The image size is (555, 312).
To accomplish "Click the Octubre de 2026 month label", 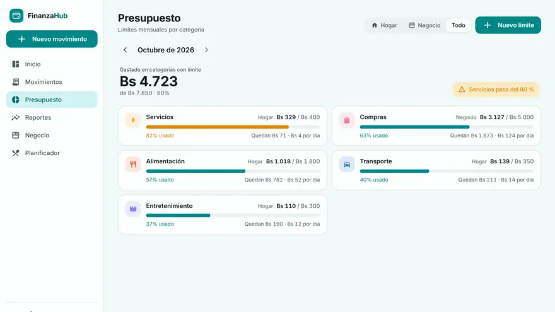I will tap(166, 50).
